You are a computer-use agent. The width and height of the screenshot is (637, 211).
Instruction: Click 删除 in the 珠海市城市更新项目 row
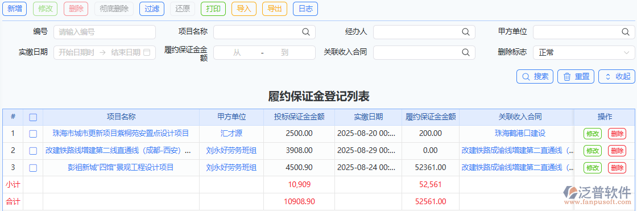[x=617, y=134]
